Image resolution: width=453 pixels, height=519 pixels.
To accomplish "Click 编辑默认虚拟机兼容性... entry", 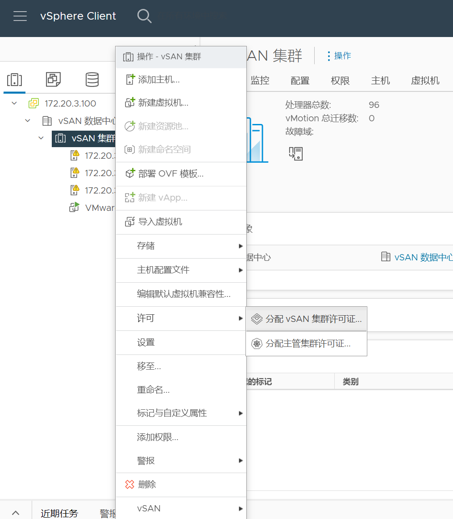I will pyautogui.click(x=181, y=294).
